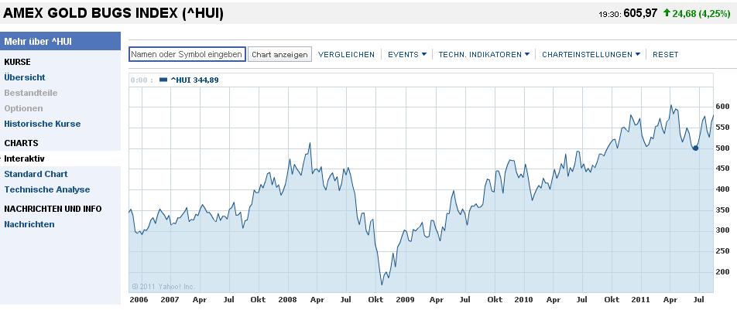
Task: Click the 605,97 current price value
Action: [x=640, y=13]
